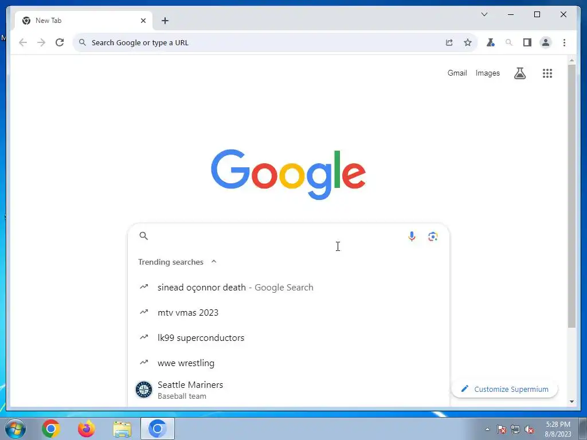Open the Gmail link
The image size is (587, 440).
point(457,73)
